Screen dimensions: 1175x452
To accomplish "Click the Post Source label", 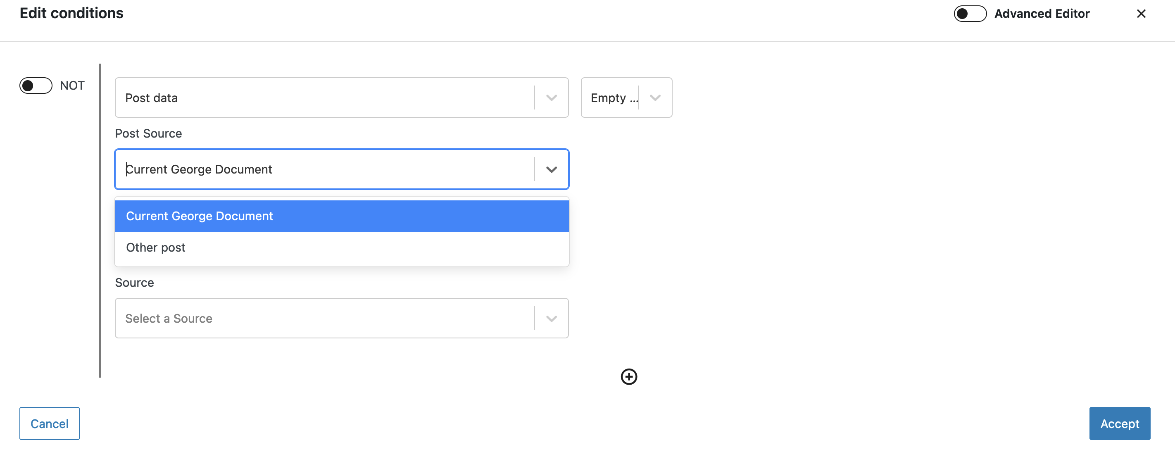I will [x=148, y=133].
